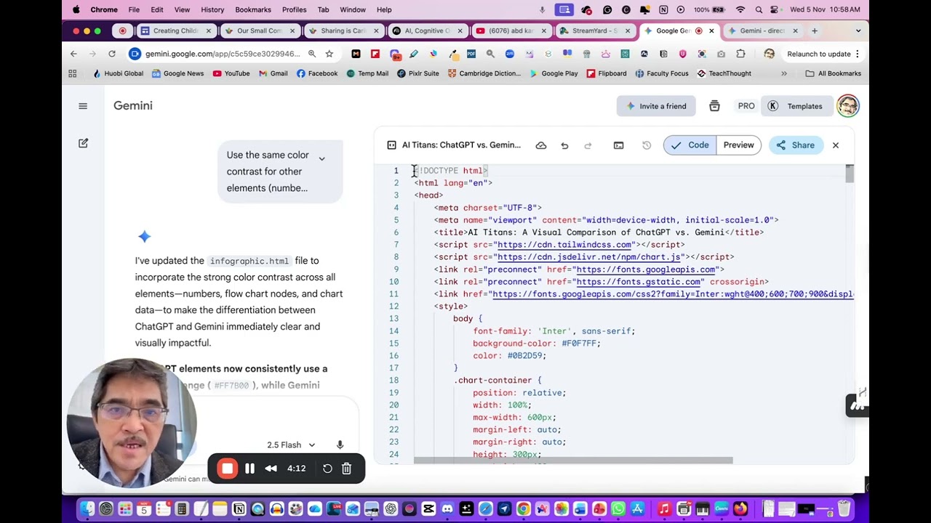Switch to StreamYard tab
The image size is (931, 523).
click(x=594, y=31)
